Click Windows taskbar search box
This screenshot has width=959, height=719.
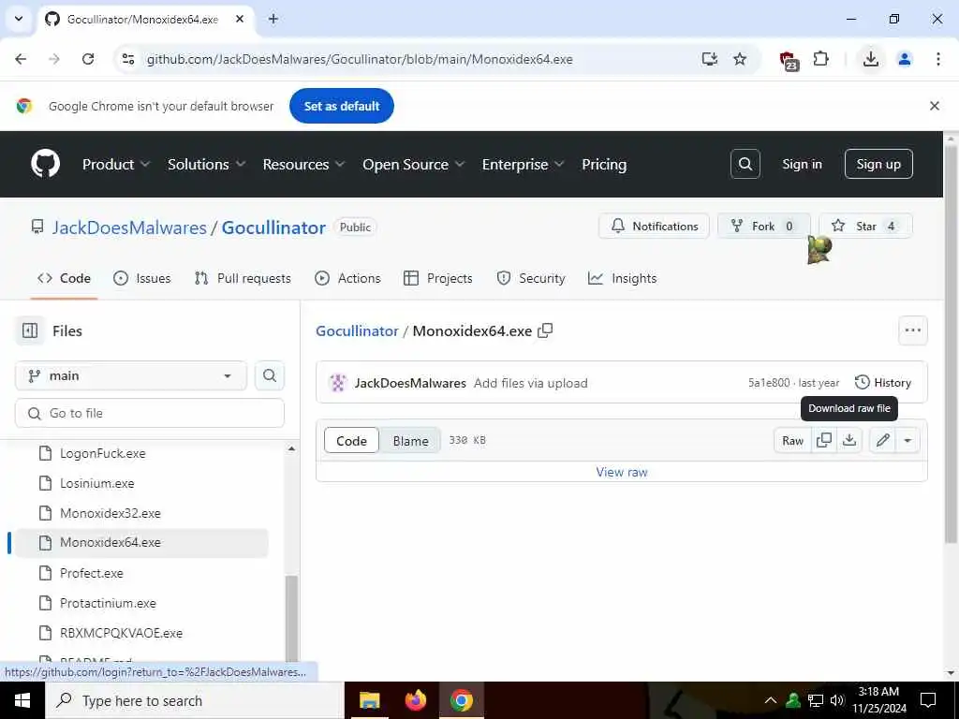click(195, 700)
